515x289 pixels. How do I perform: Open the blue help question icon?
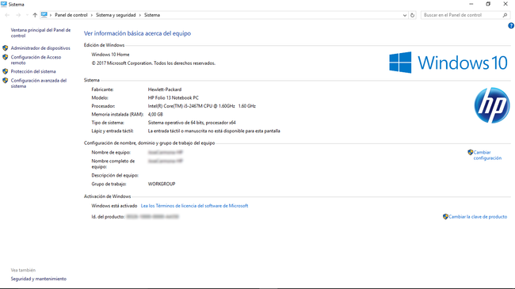[511, 25]
